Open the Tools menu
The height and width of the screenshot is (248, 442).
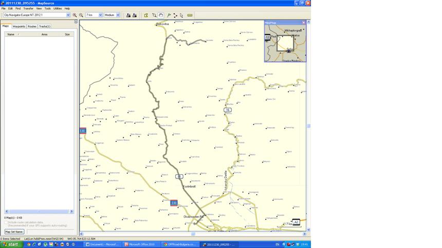point(47,8)
